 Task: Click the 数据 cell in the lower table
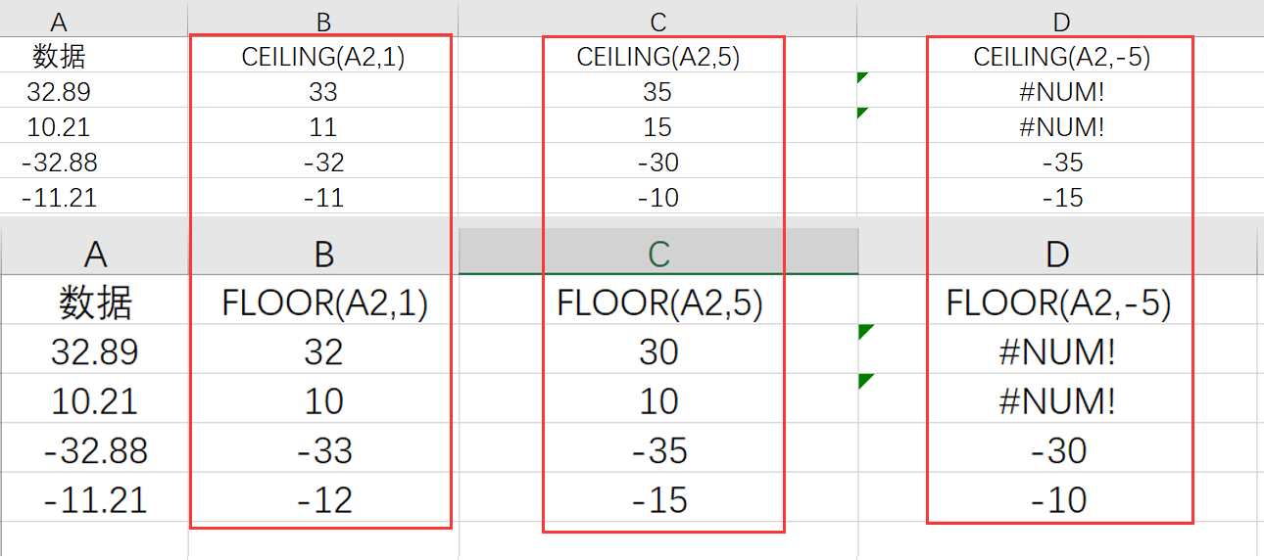click(x=95, y=303)
